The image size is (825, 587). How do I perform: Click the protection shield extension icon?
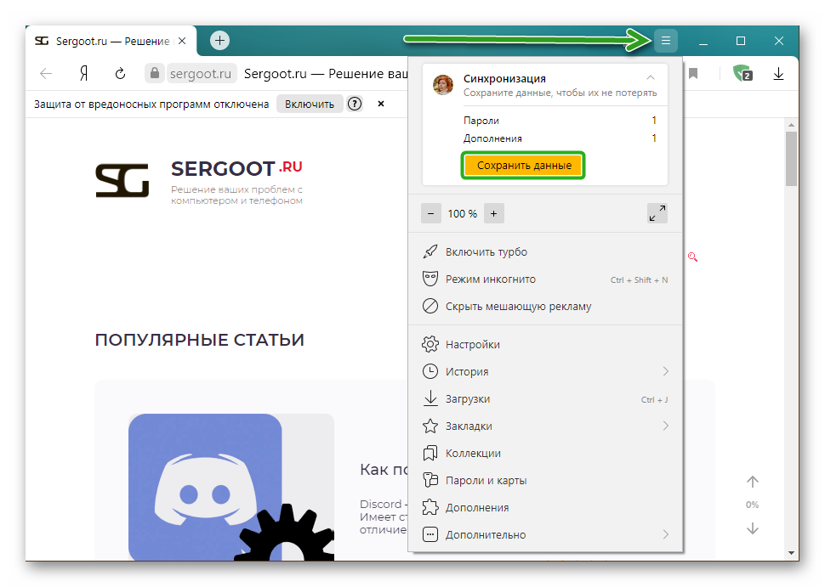pyautogui.click(x=742, y=74)
